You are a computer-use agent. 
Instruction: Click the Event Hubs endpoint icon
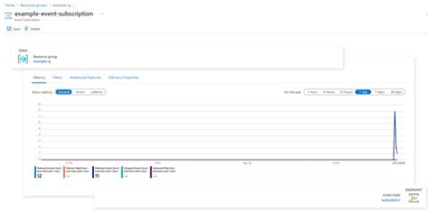[414, 197]
